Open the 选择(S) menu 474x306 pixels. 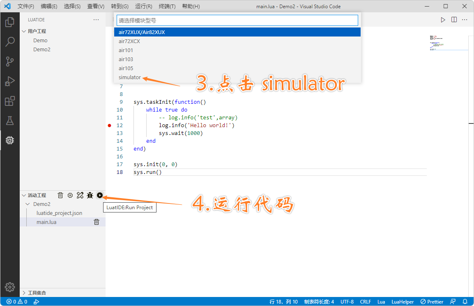click(x=72, y=6)
